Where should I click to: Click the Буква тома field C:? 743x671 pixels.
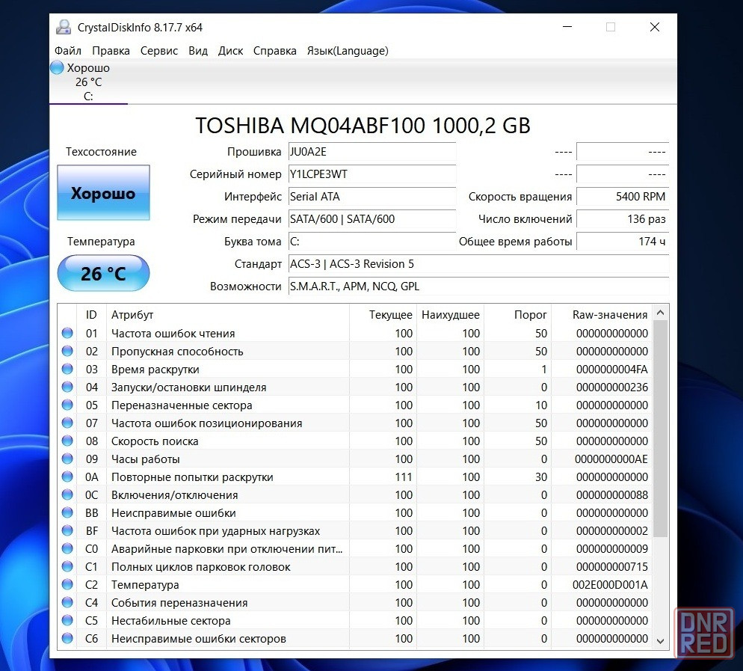click(372, 242)
